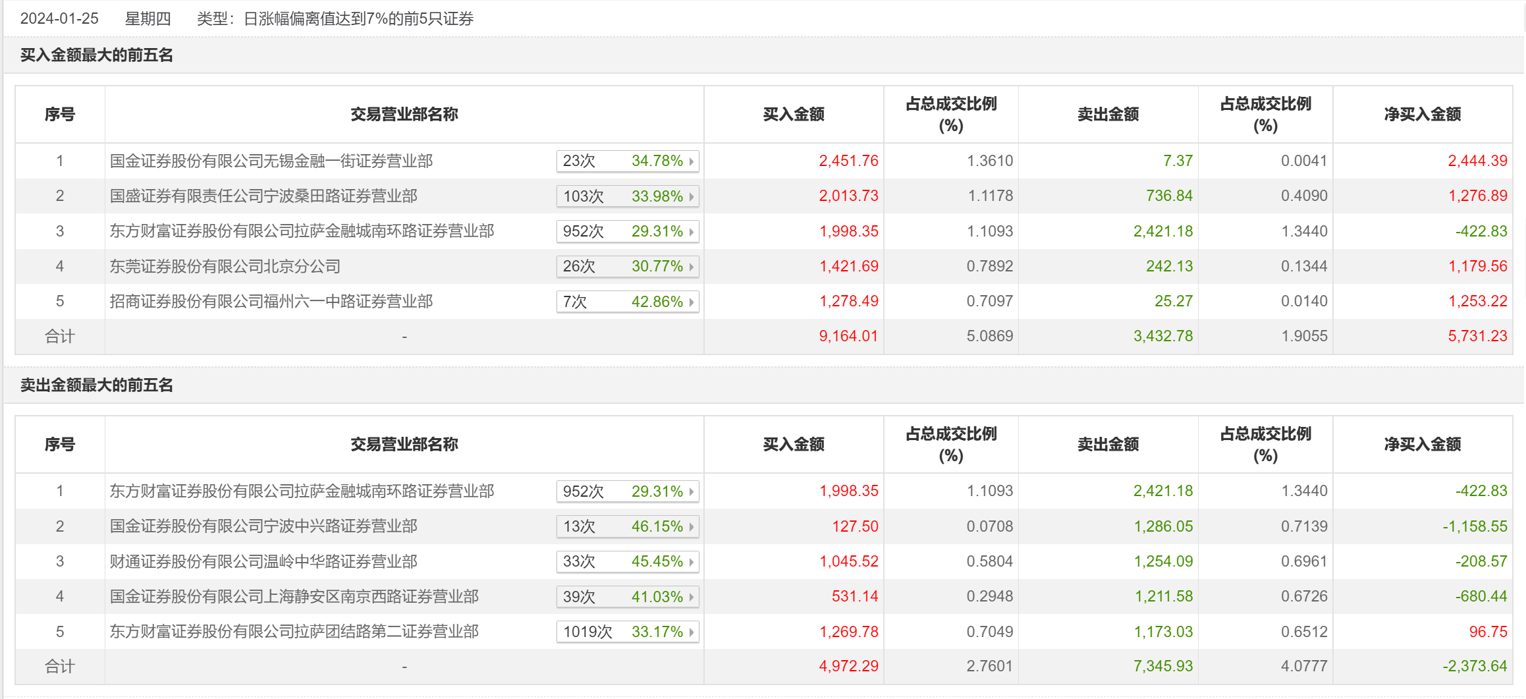Click sell table total 7,345.93
The image size is (1526, 699).
point(1163,667)
